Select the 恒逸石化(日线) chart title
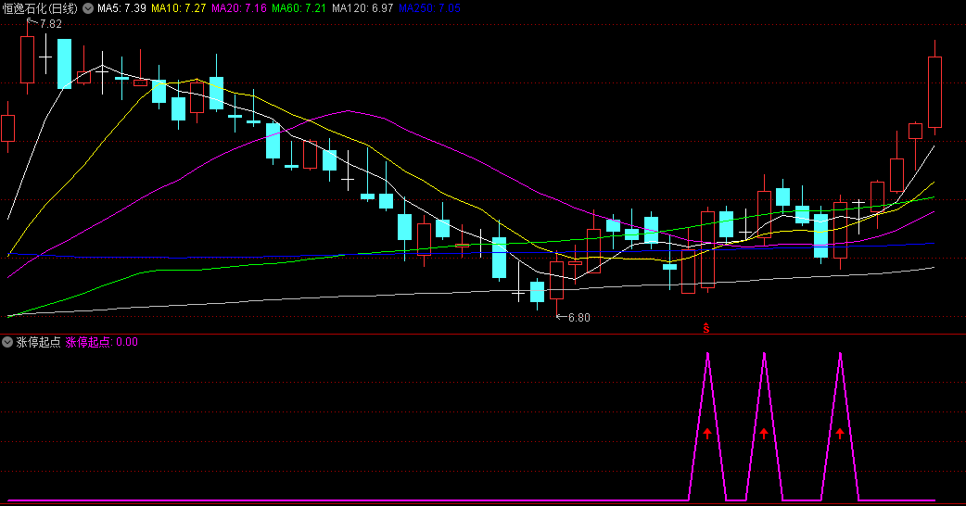The width and height of the screenshot is (966, 506). click(x=40, y=8)
